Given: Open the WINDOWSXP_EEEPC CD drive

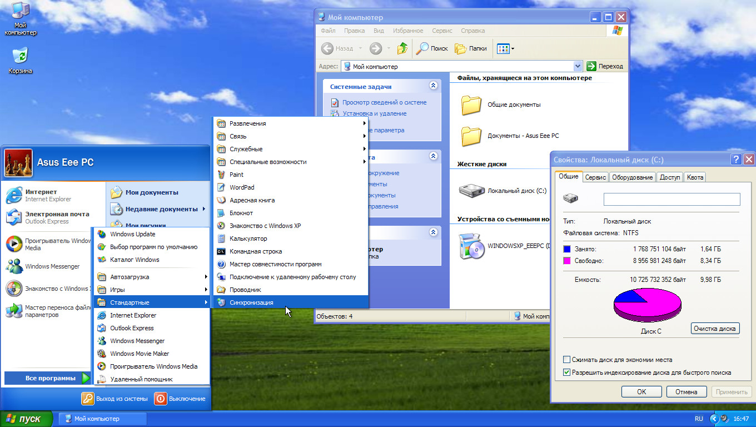Looking at the screenshot, I should [x=472, y=245].
